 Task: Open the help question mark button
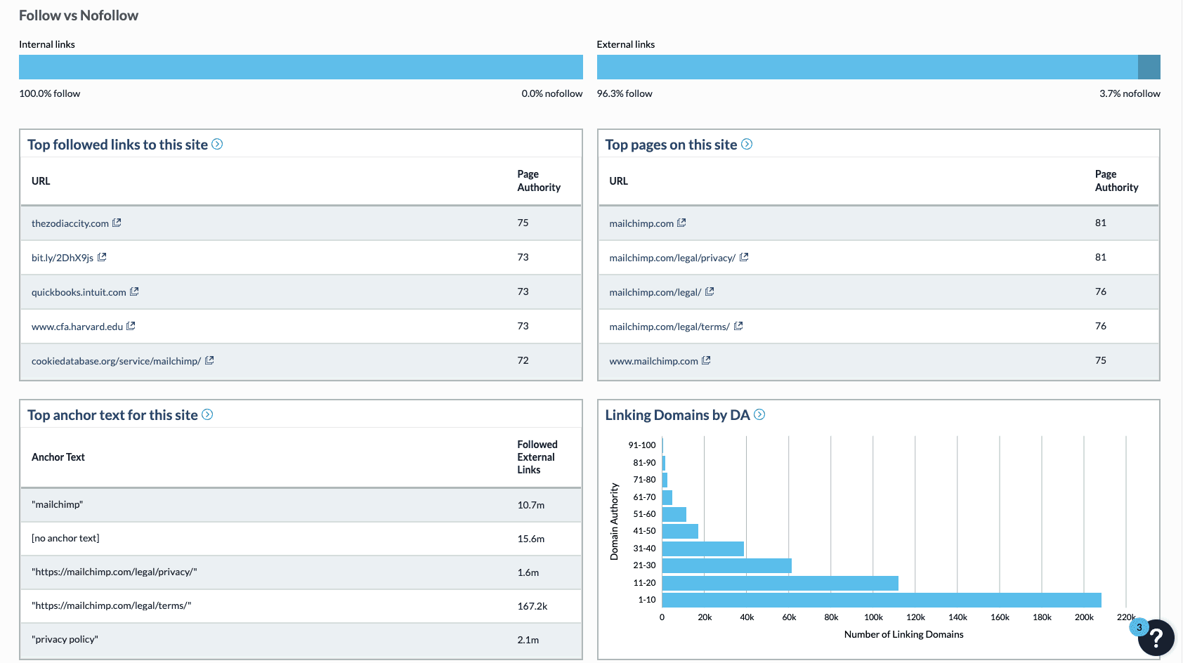point(1156,638)
